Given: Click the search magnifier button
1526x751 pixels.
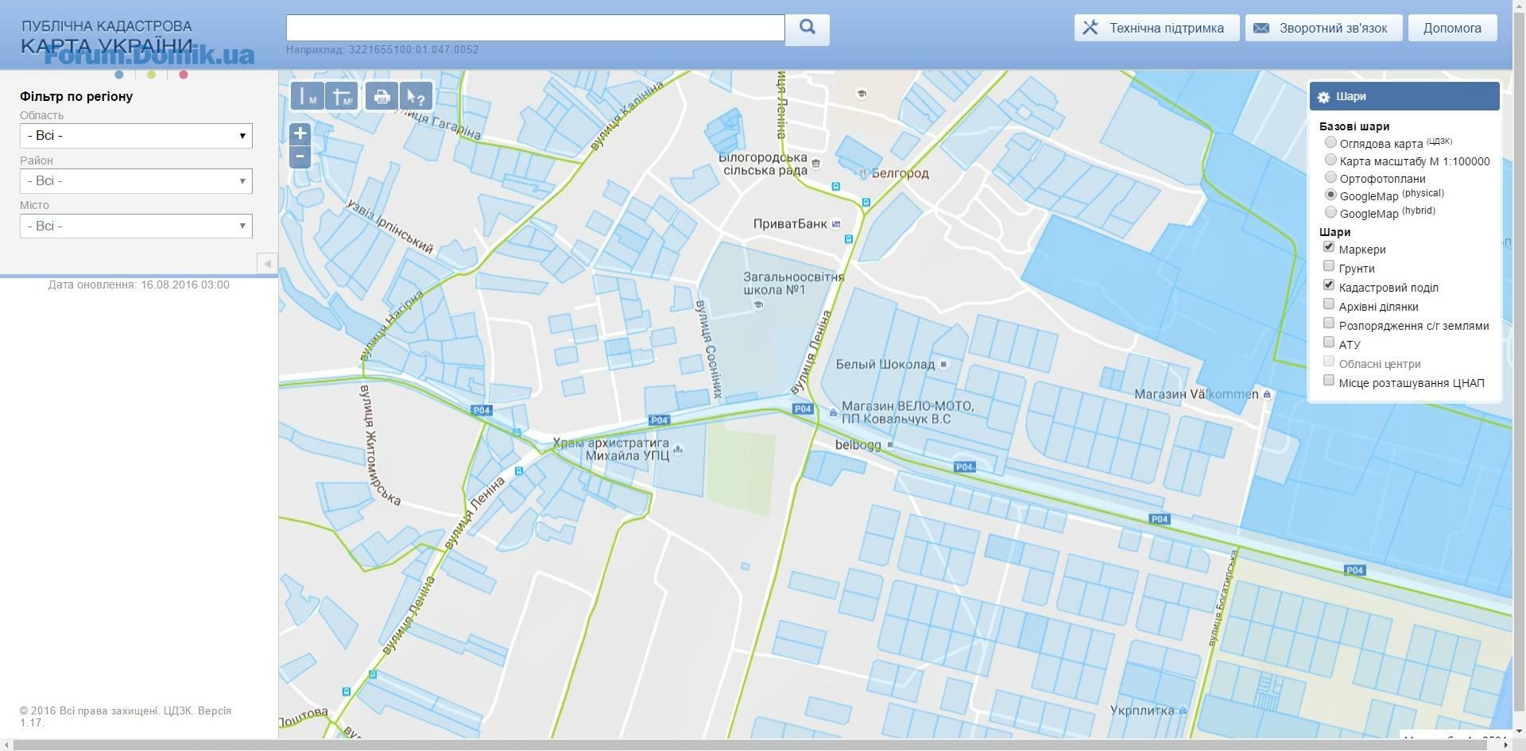Looking at the screenshot, I should [x=808, y=28].
